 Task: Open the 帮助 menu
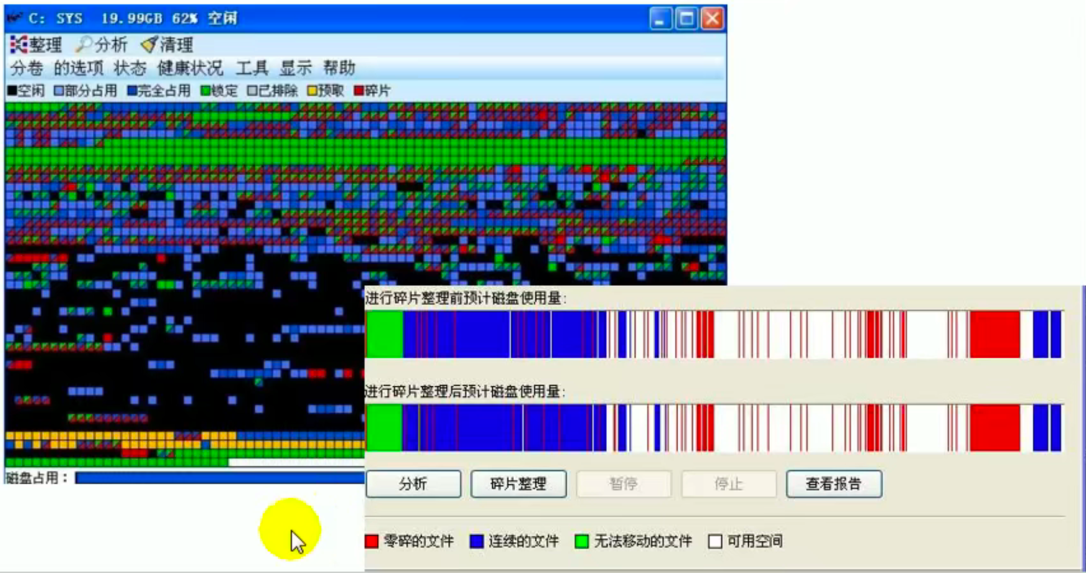[339, 68]
